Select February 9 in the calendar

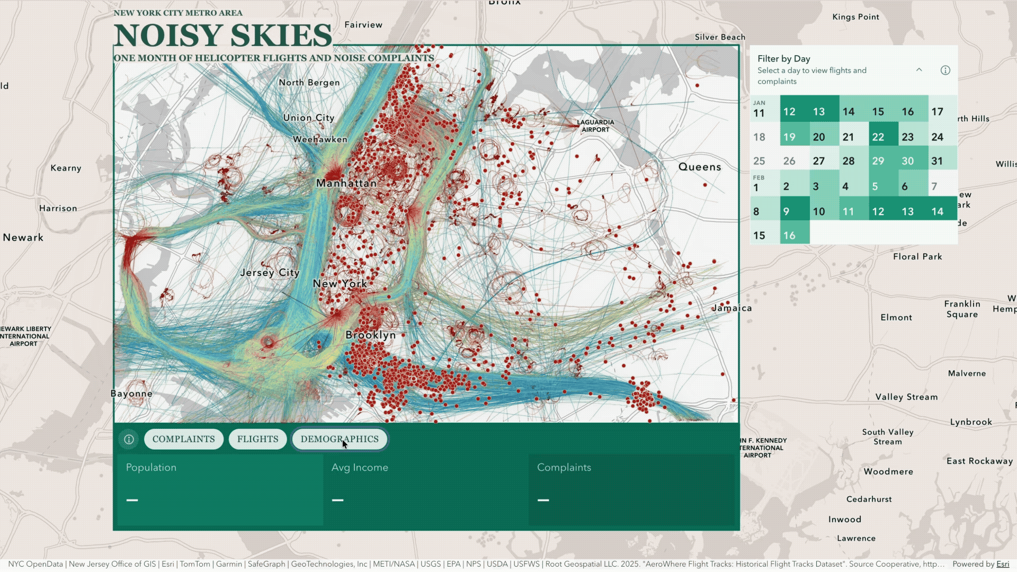tap(795, 208)
